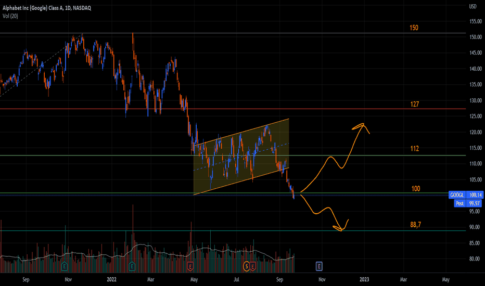Image resolution: width=485 pixels, height=286 pixels.
Task: Select the orange 88,7 level label
Action: point(415,225)
